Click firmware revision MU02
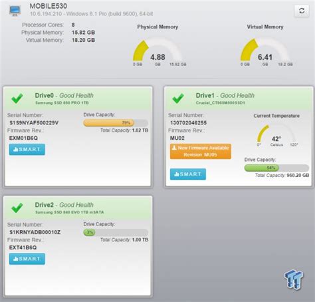 click(177, 138)
